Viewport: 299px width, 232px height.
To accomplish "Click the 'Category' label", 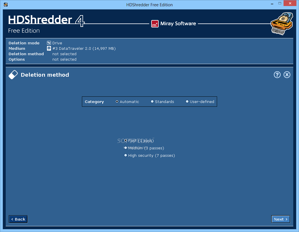I will click(x=94, y=102).
